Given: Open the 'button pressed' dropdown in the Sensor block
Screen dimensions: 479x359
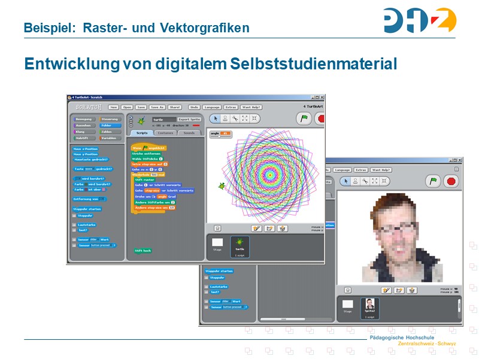Looking at the screenshot, I should click(111, 245).
